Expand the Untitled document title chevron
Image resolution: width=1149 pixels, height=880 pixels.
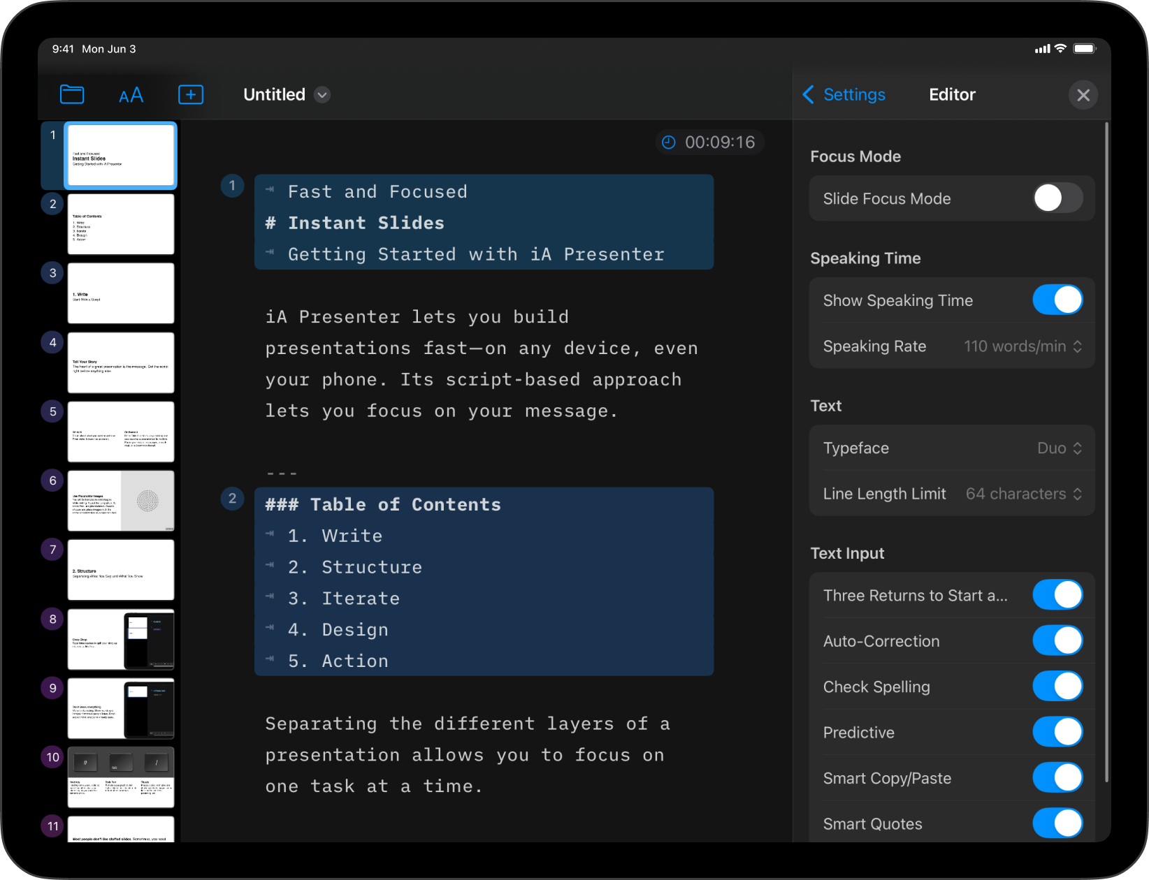[322, 95]
